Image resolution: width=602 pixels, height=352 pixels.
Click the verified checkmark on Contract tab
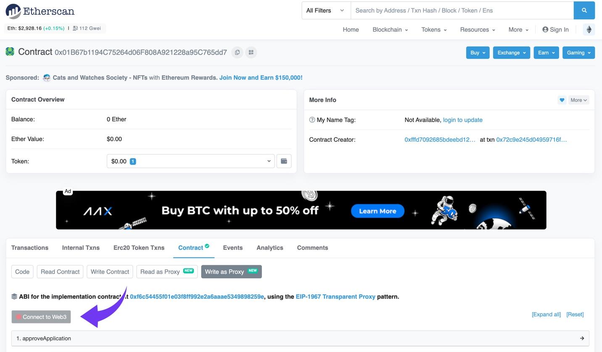(x=207, y=246)
